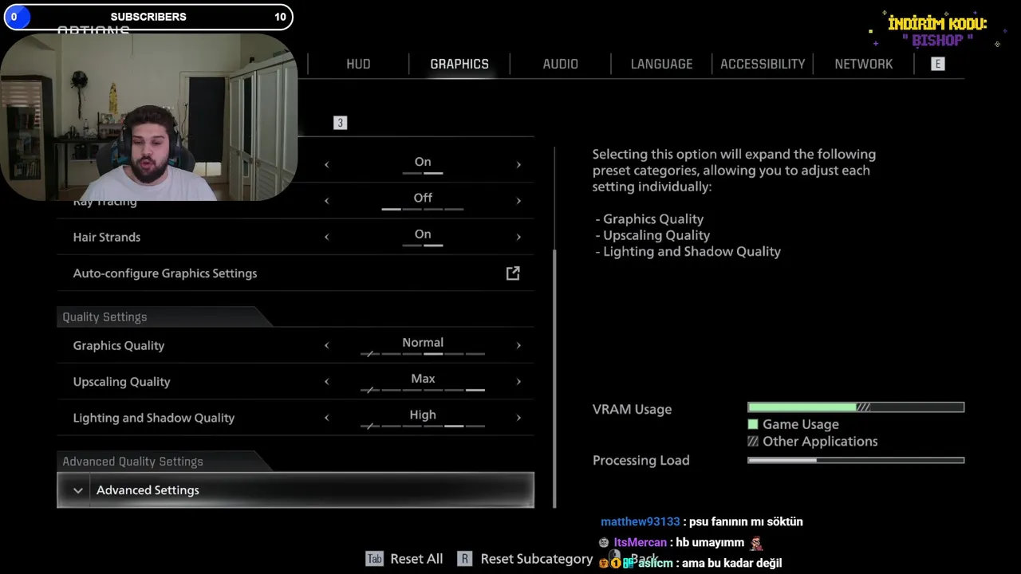The width and height of the screenshot is (1021, 574).
Task: Click Graphics Quality Normal slider segments
Action: pos(423,353)
